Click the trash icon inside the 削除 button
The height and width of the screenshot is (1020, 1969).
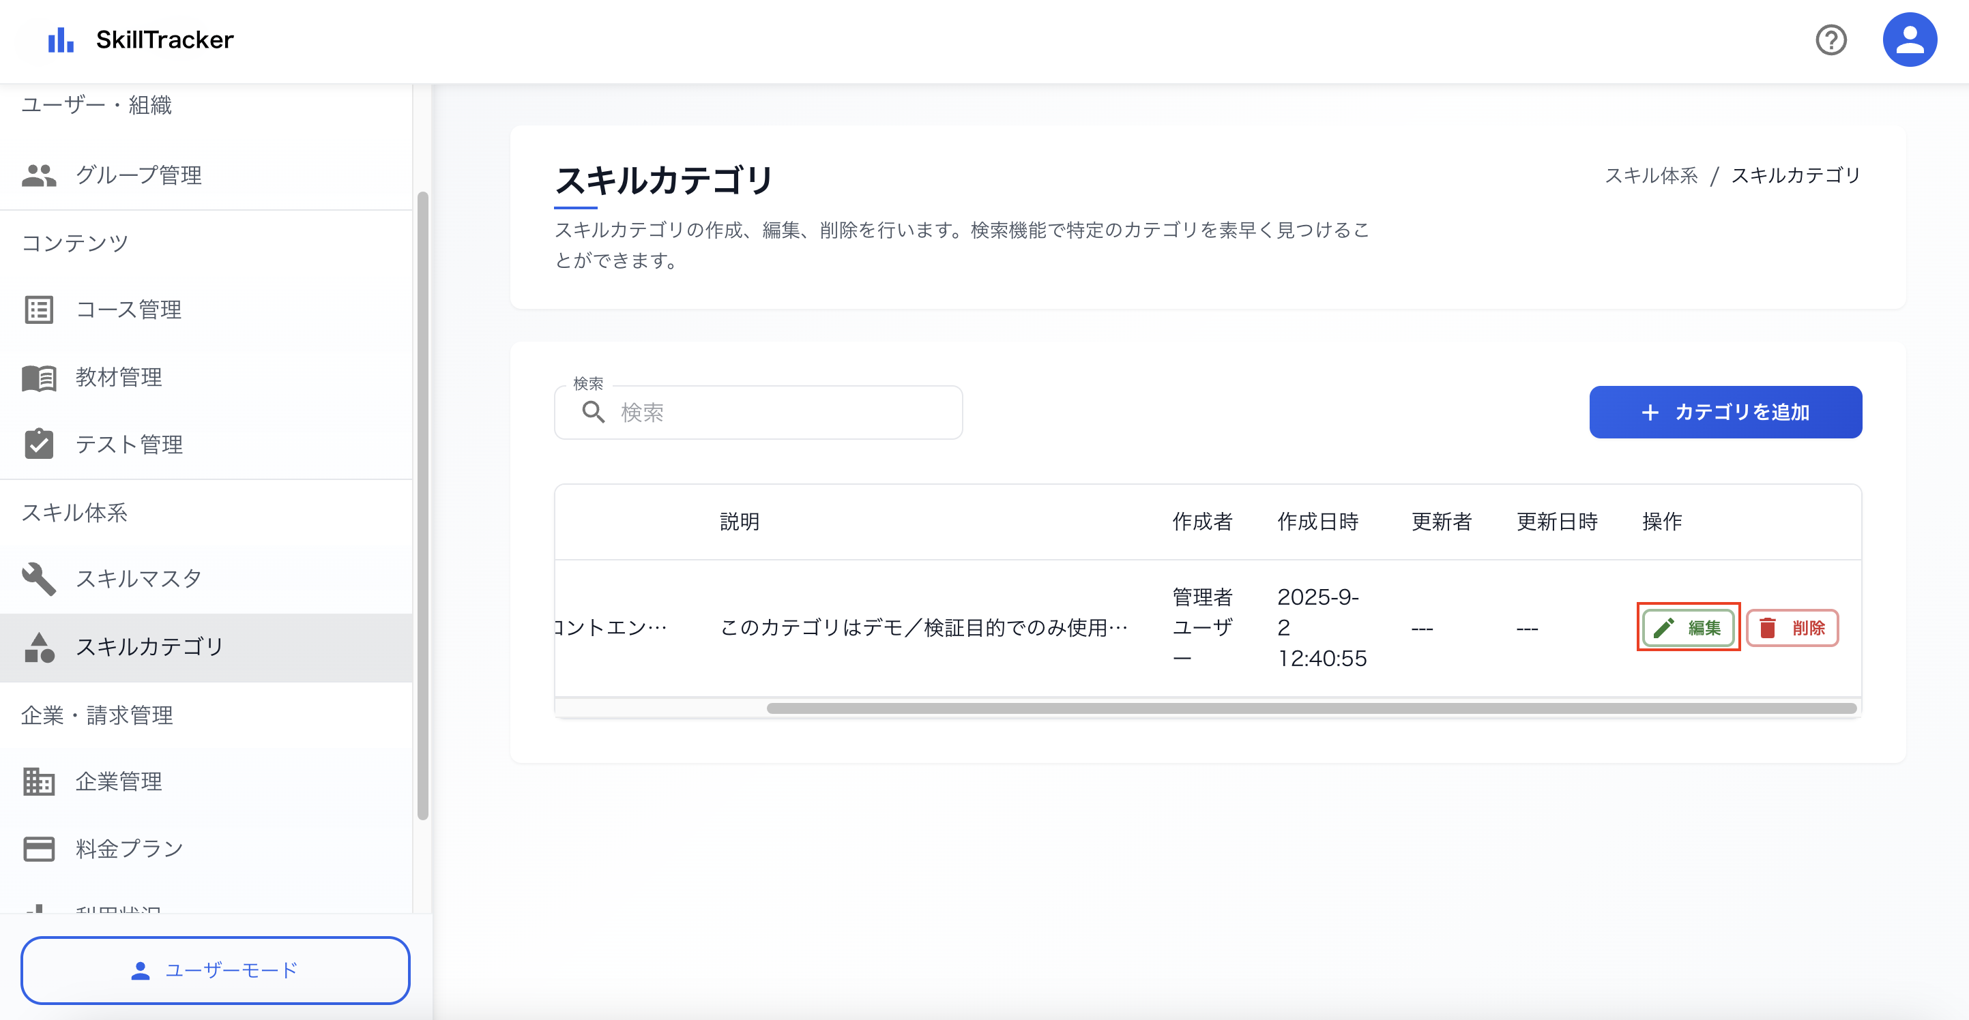click(x=1768, y=627)
